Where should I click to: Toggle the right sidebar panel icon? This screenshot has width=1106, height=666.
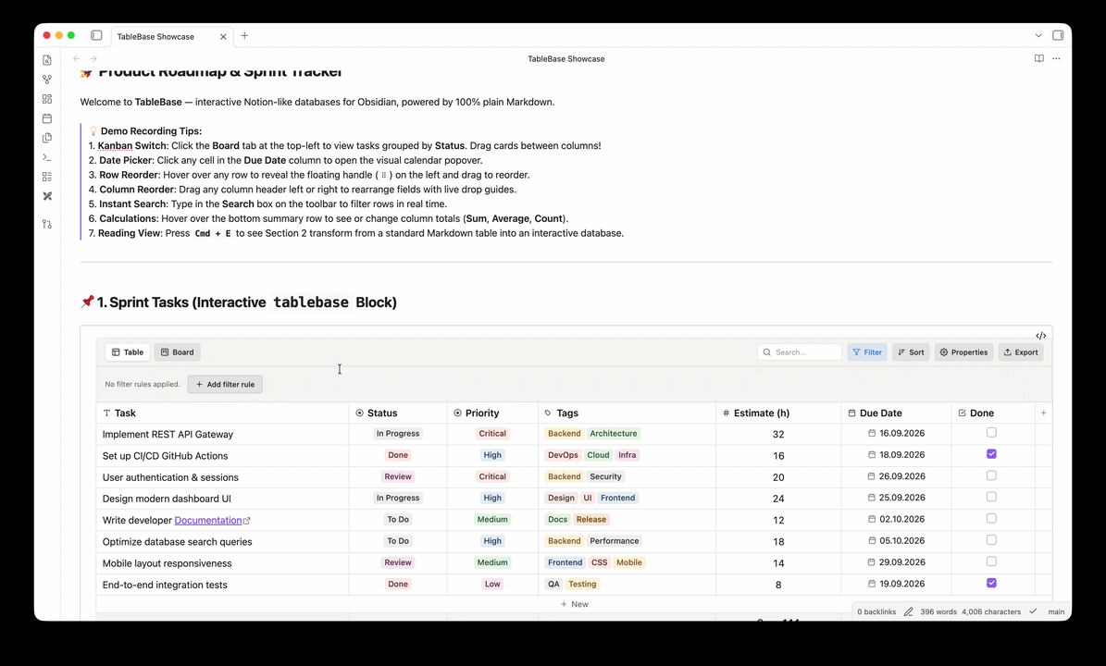(1058, 35)
